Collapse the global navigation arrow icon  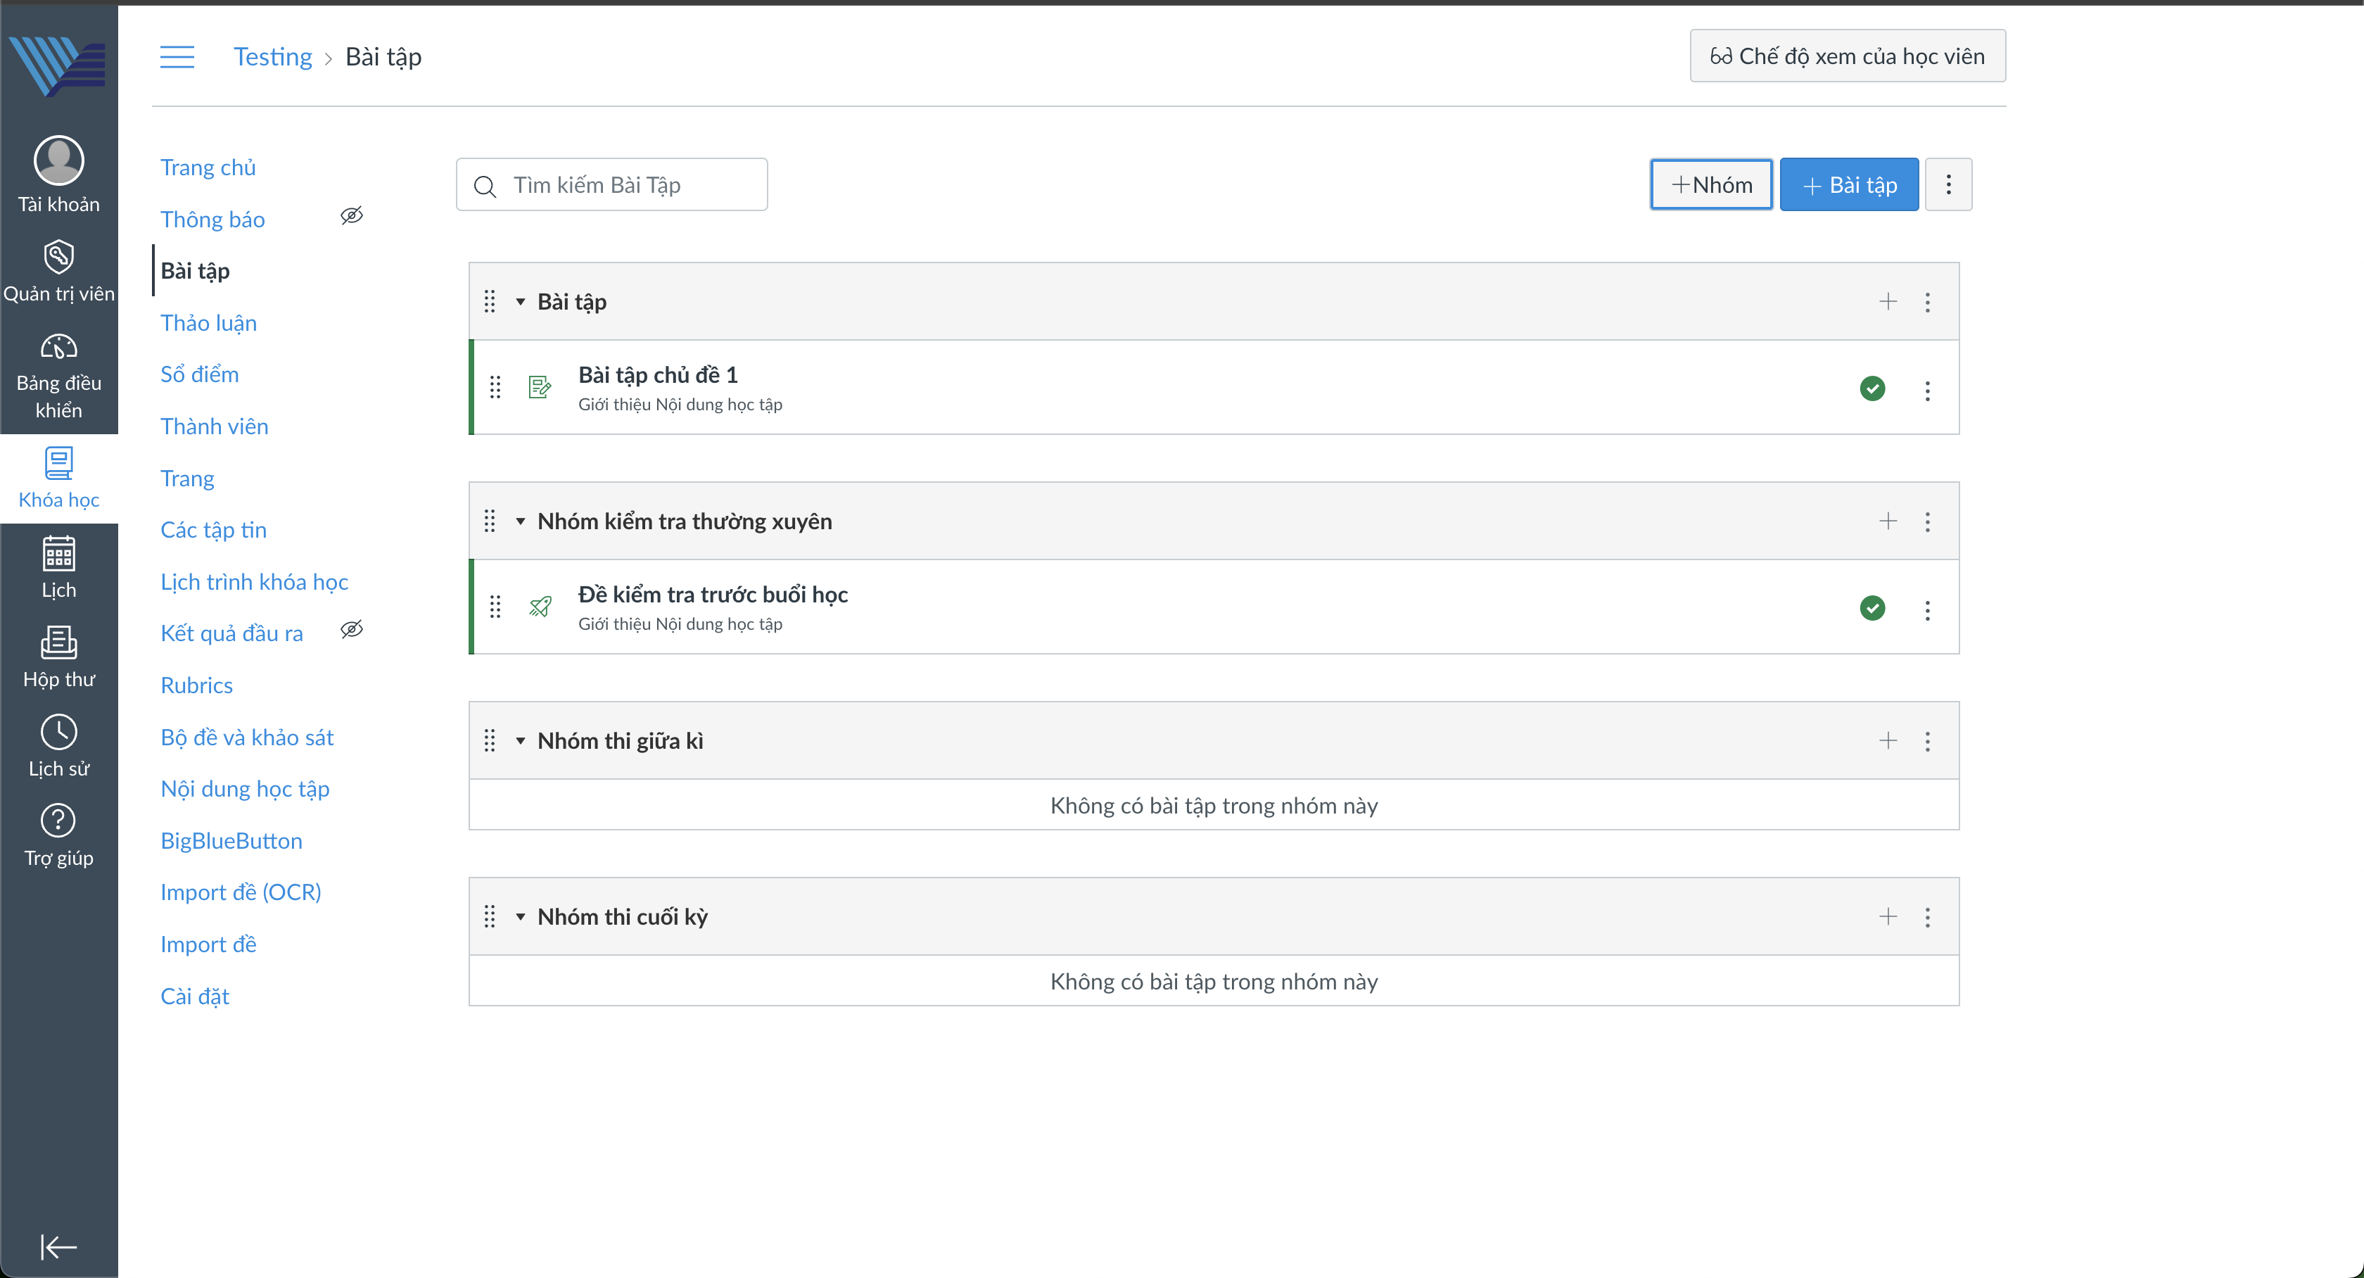pos(58,1247)
